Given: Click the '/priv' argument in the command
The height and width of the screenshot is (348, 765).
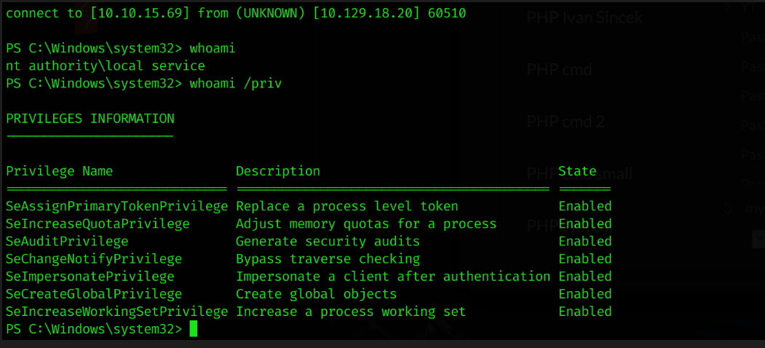Looking at the screenshot, I should [262, 84].
